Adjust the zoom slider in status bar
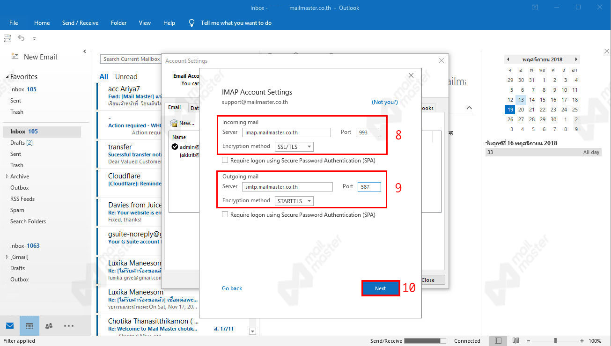Viewport: 611px width, 346px height. click(x=555, y=341)
